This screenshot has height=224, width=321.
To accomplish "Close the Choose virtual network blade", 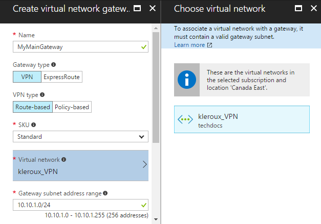I will coord(312,9).
